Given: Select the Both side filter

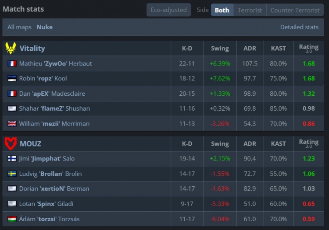Looking at the screenshot, I should [x=222, y=10].
